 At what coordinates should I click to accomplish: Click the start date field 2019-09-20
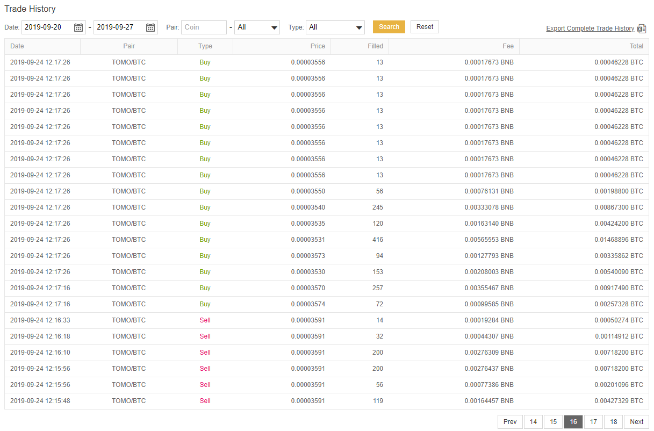coord(54,27)
